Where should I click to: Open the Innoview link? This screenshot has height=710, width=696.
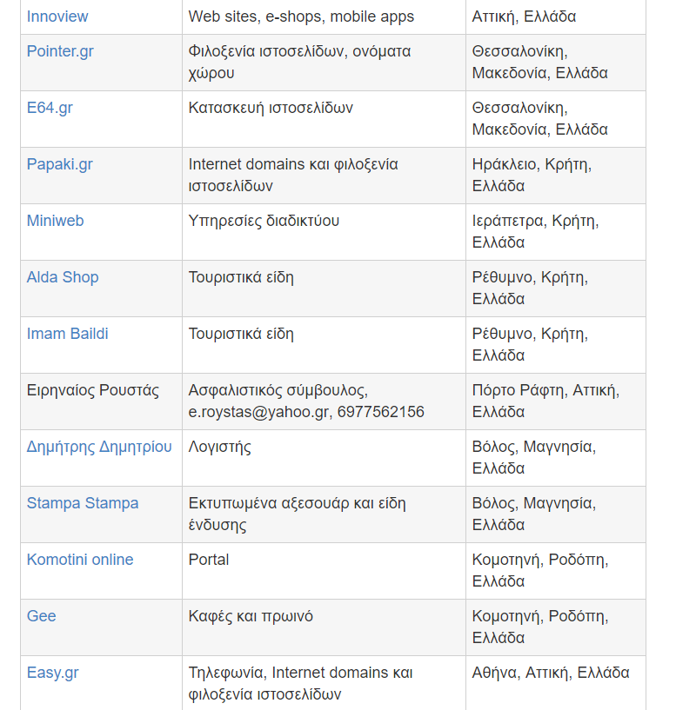[57, 17]
